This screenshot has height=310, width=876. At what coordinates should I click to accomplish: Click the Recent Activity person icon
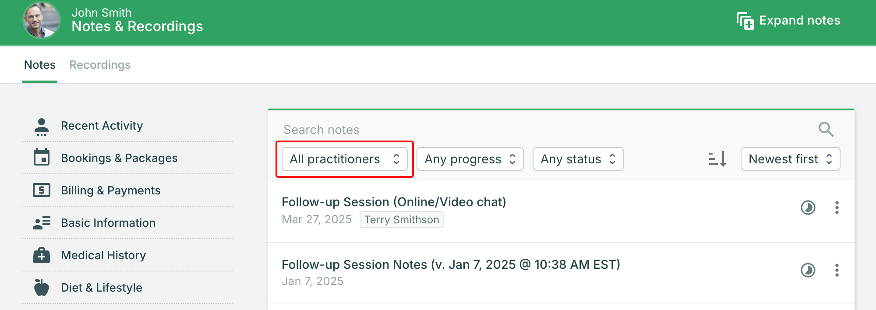tap(42, 127)
